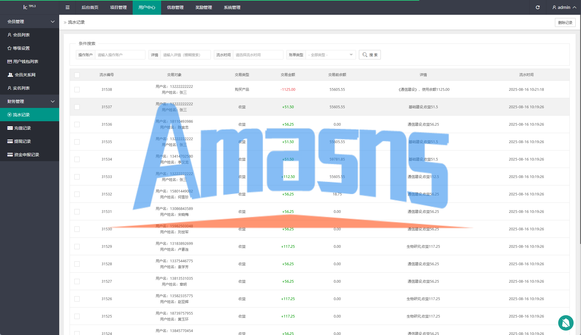Open the 系统管理 top menu

(232, 7)
